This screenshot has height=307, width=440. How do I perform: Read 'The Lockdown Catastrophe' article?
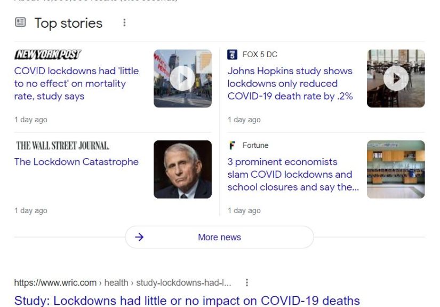click(76, 162)
